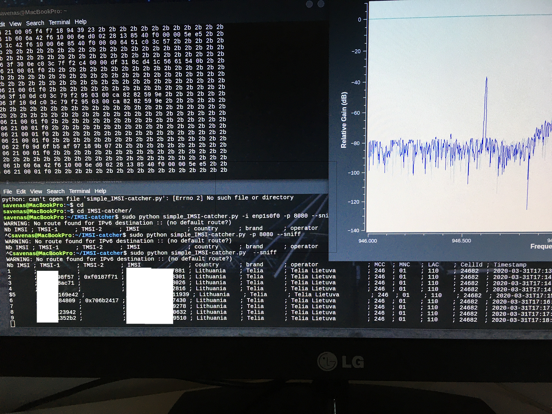The height and width of the screenshot is (414, 552).
Task: Click the terminal cursor below row 9
Action: pyautogui.click(x=13, y=324)
